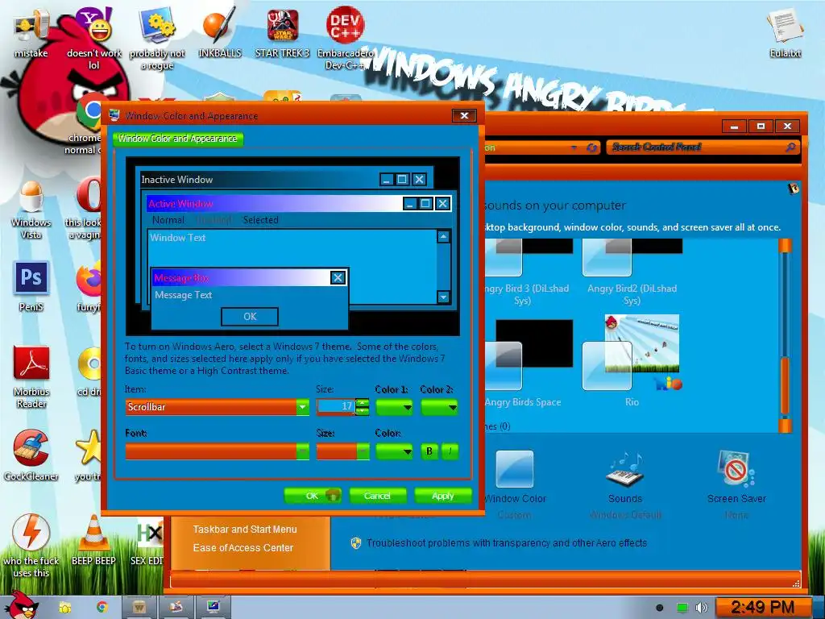Click Cancel in the Window Color dialog
Viewport: 825px width, 619px height.
[x=377, y=496]
